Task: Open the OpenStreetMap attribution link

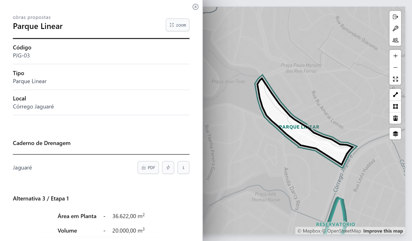Action: click(341, 231)
